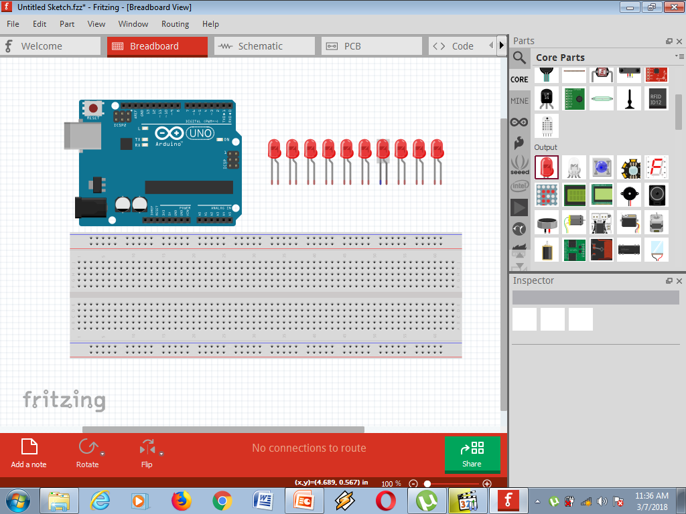Viewport: 686px width, 514px height.
Task: Open the Core Parts bin options menu
Action: [x=679, y=56]
